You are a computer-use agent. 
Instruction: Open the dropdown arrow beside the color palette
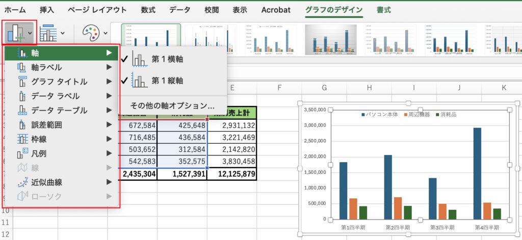[106, 33]
